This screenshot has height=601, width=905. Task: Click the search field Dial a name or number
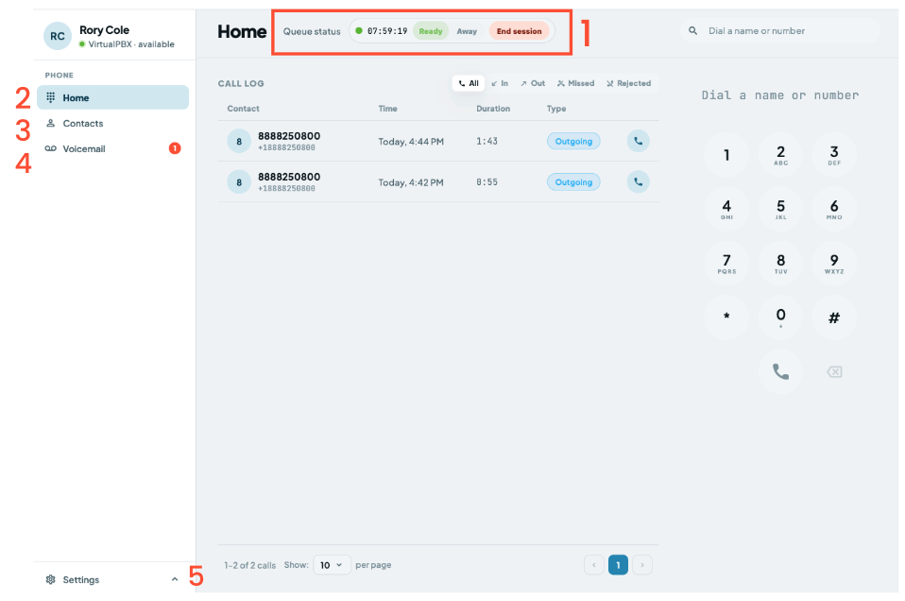(780, 30)
